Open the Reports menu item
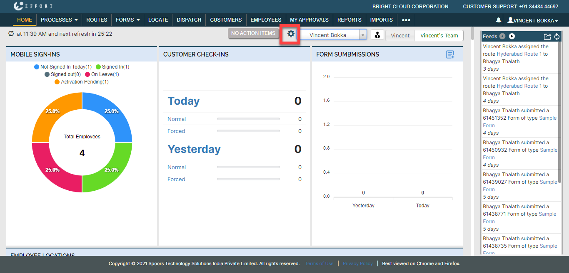Viewport: 569px width, 273px height. 349,20
